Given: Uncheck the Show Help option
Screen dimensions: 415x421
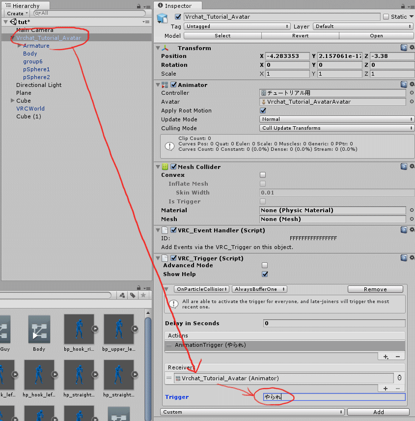Looking at the screenshot, I should click(265, 274).
